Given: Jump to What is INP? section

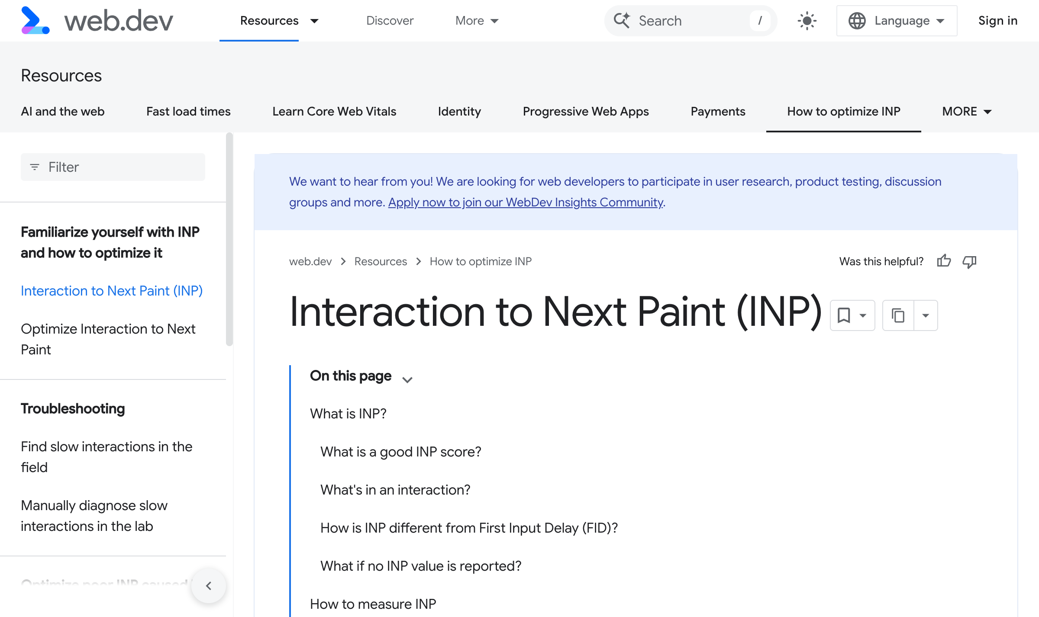Looking at the screenshot, I should (348, 414).
